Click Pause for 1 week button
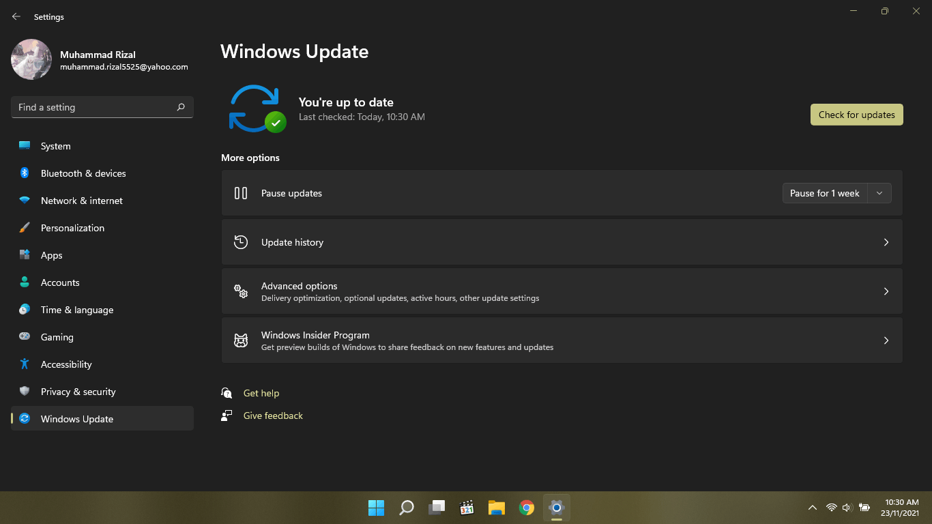The image size is (932, 524). 825,193
